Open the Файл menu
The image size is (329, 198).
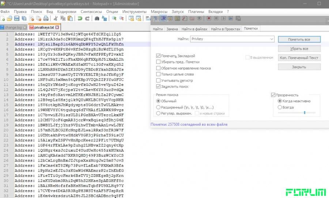coord(5,12)
